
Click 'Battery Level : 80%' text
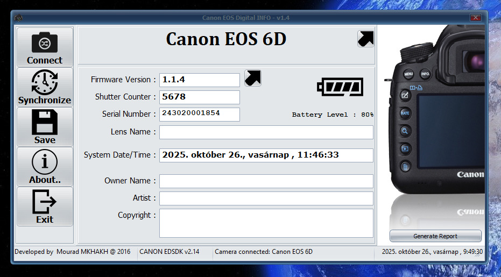pos(333,115)
